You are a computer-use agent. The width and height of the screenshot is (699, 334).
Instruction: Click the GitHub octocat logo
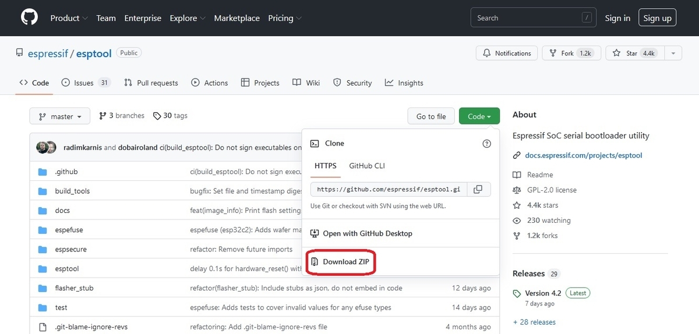[x=29, y=18]
